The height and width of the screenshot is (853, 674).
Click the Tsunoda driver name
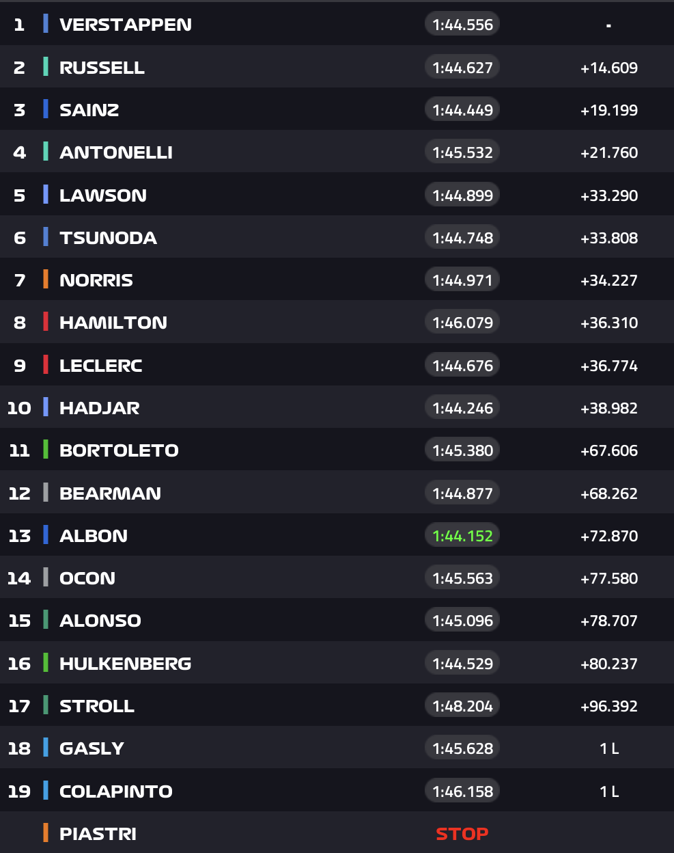click(108, 238)
